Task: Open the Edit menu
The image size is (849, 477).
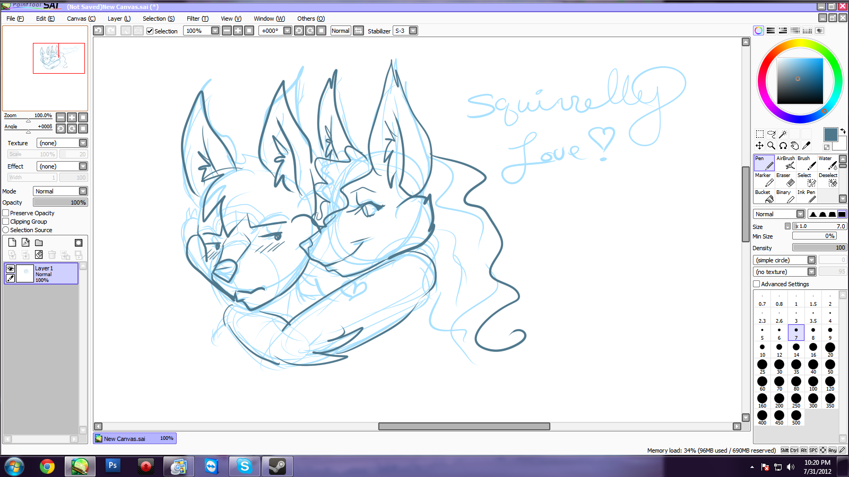Action: click(45, 19)
